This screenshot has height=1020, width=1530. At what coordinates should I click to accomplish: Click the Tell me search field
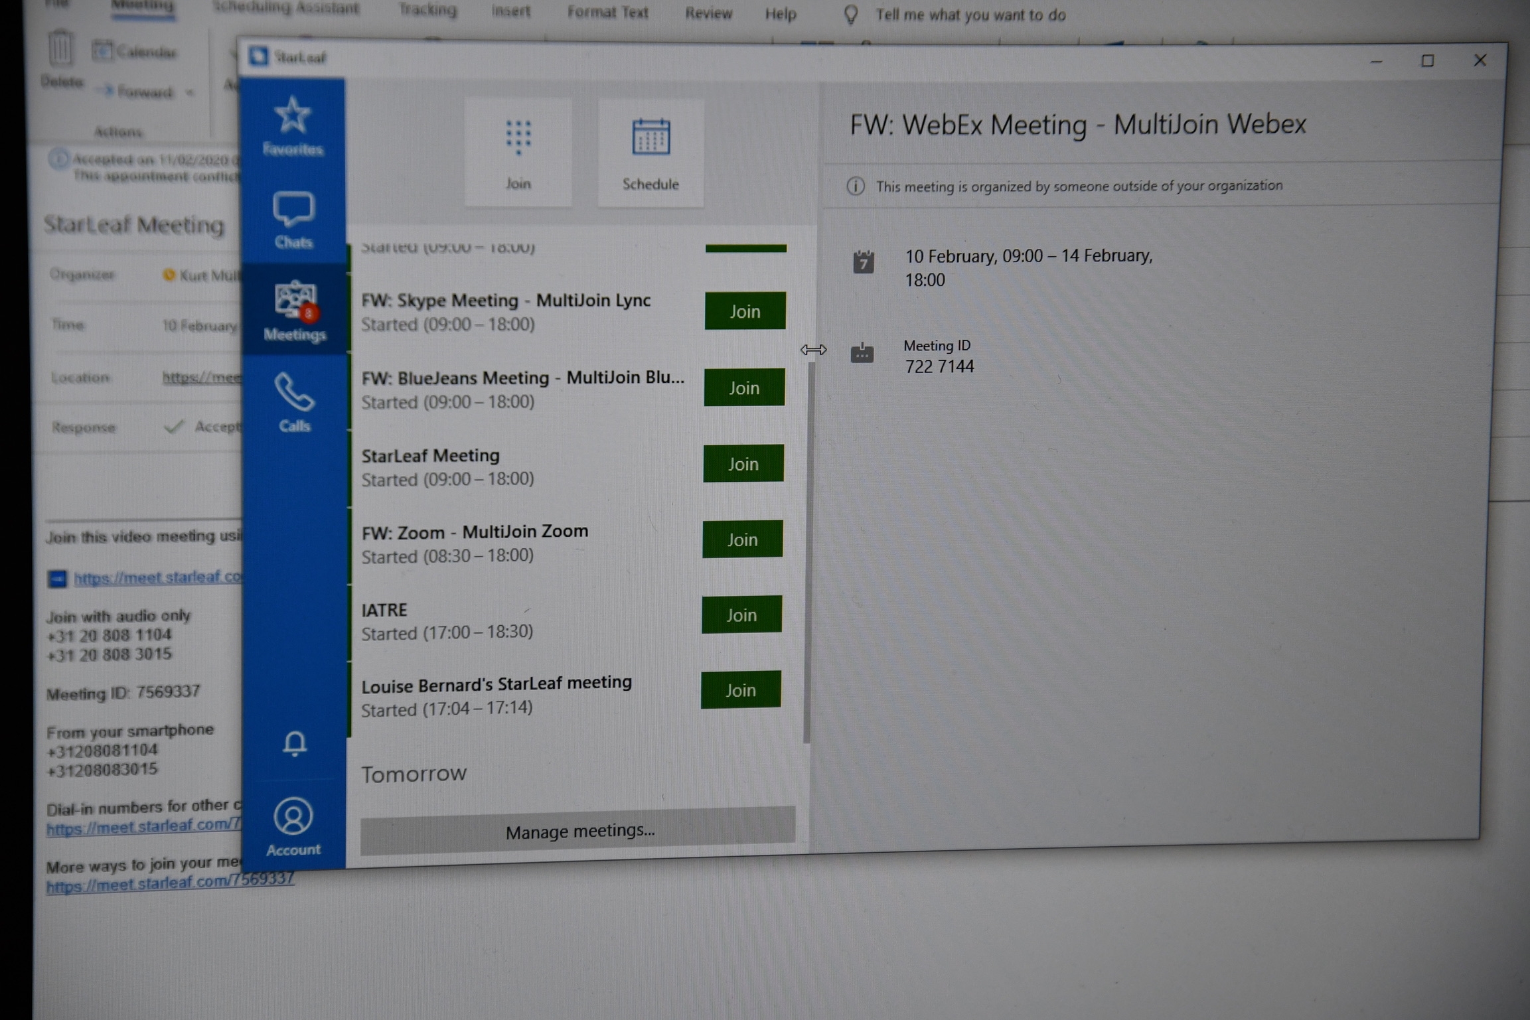[970, 15]
